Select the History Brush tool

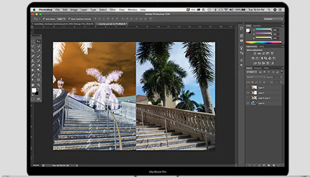click(x=39, y=61)
